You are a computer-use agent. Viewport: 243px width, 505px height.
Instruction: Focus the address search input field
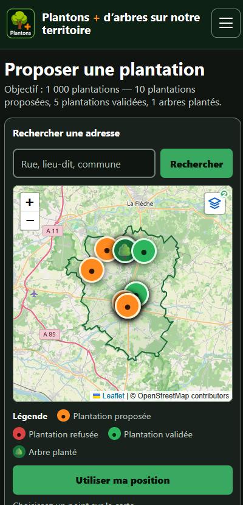coord(84,163)
